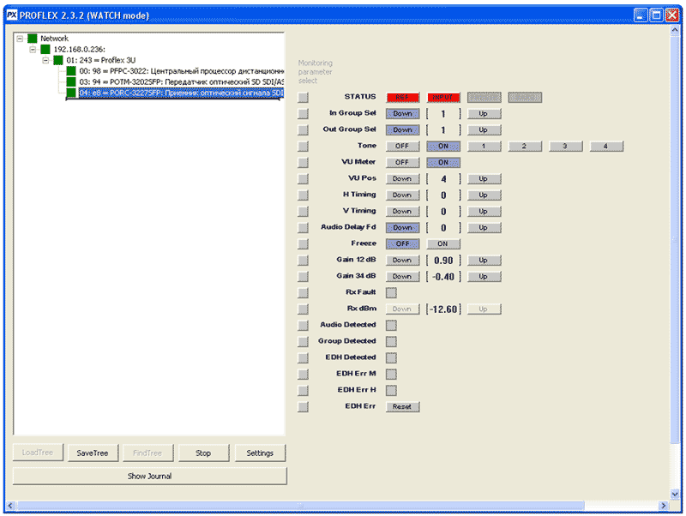This screenshot has height=516, width=686.
Task: Select the PORC-3227SFP tree row
Action: pos(181,93)
